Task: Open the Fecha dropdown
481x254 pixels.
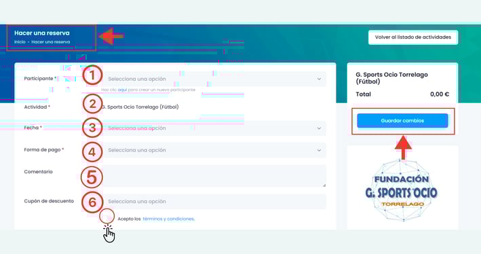Action: pos(214,128)
